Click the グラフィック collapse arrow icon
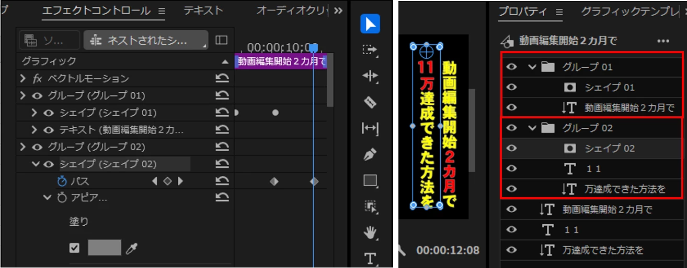The image size is (687, 268). pyautogui.click(x=225, y=62)
